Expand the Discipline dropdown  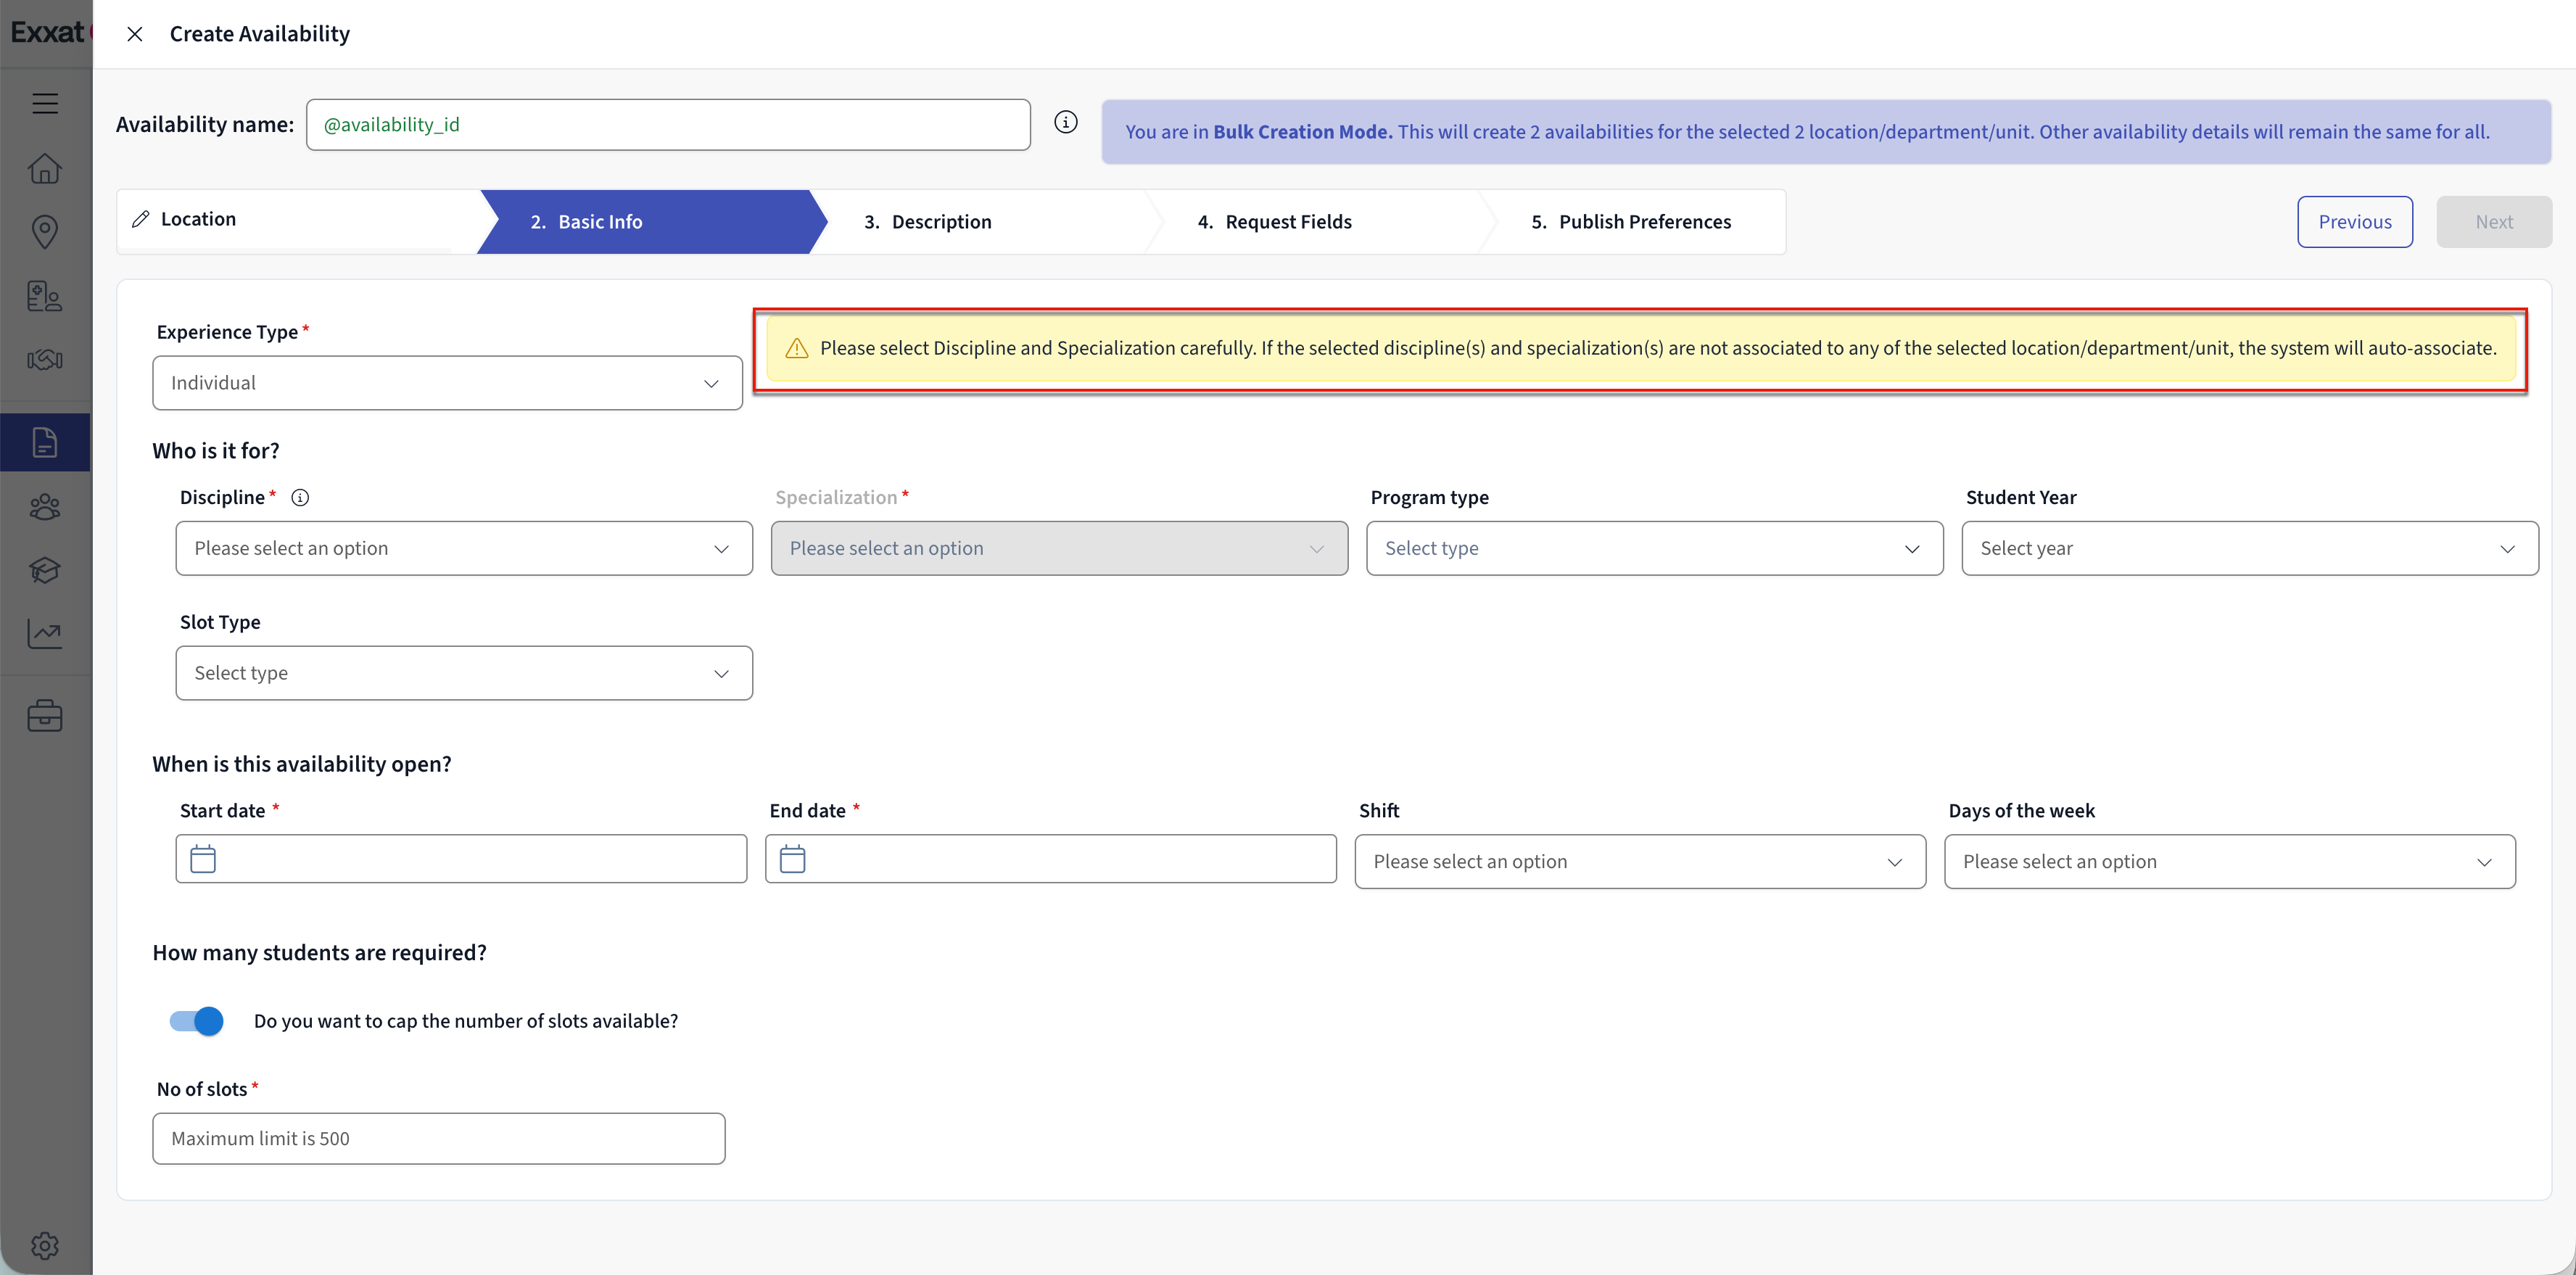point(464,548)
